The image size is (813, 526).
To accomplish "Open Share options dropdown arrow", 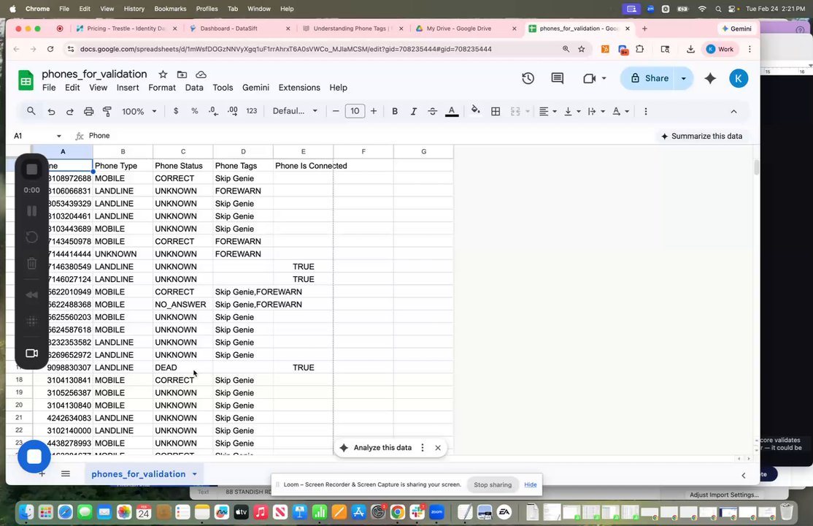I will coord(683,78).
